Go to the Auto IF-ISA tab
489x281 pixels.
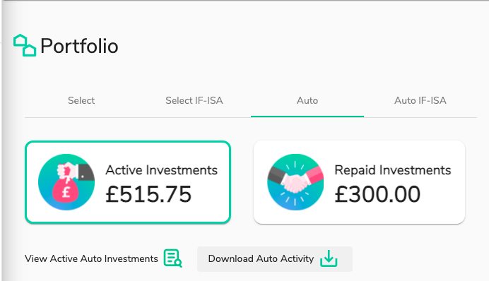pos(420,101)
